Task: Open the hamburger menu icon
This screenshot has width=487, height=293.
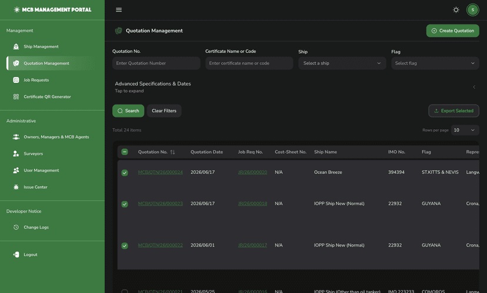Action: (119, 10)
